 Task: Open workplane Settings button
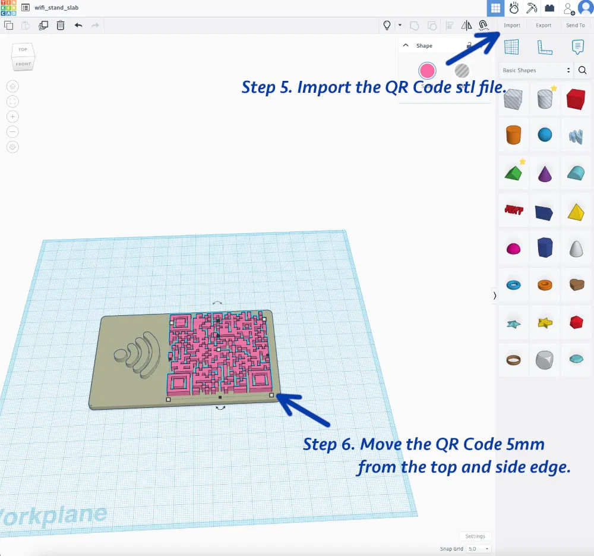475,536
